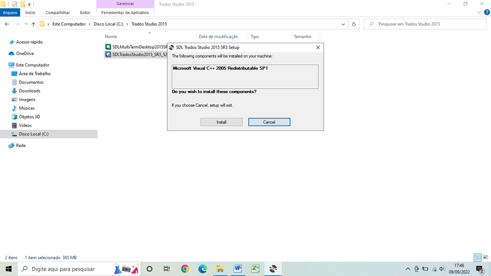Viewport: 491px width, 276px height.
Task: Show hidden system tray icons
Action: pos(408,269)
